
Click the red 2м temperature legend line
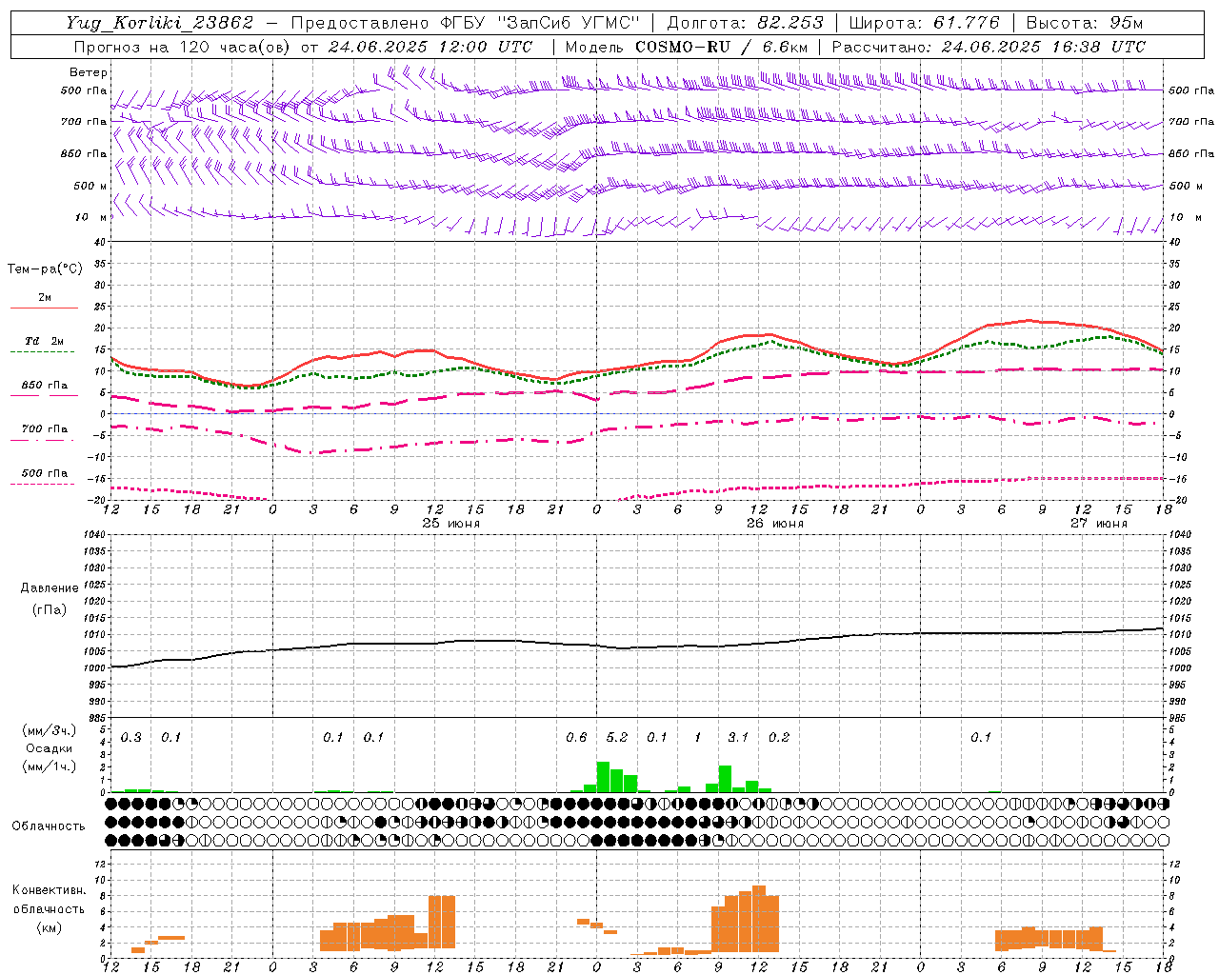click(44, 308)
